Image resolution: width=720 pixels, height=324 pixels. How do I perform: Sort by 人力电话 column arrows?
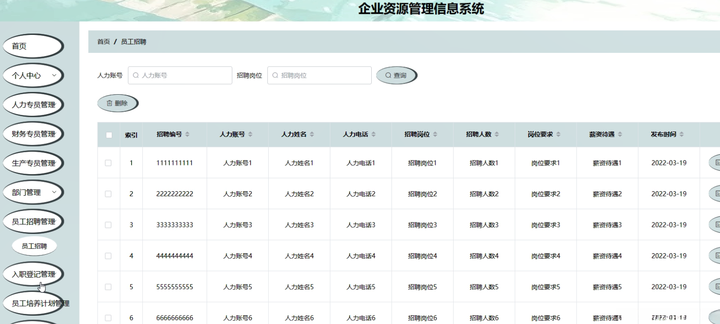(x=374, y=135)
